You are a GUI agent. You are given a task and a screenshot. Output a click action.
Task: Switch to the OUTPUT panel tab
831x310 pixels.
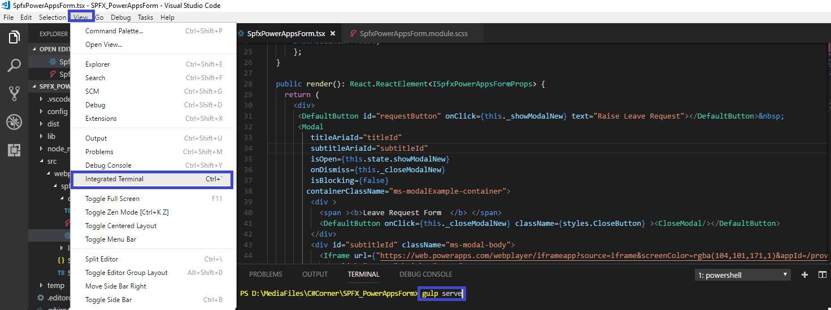point(315,274)
